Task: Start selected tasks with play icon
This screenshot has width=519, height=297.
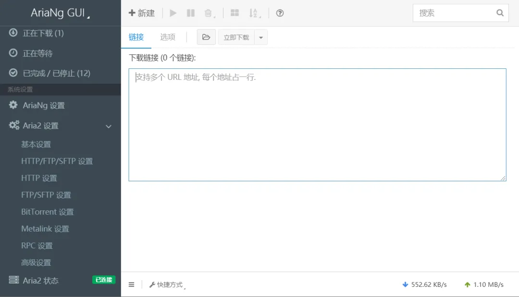Action: click(x=173, y=13)
